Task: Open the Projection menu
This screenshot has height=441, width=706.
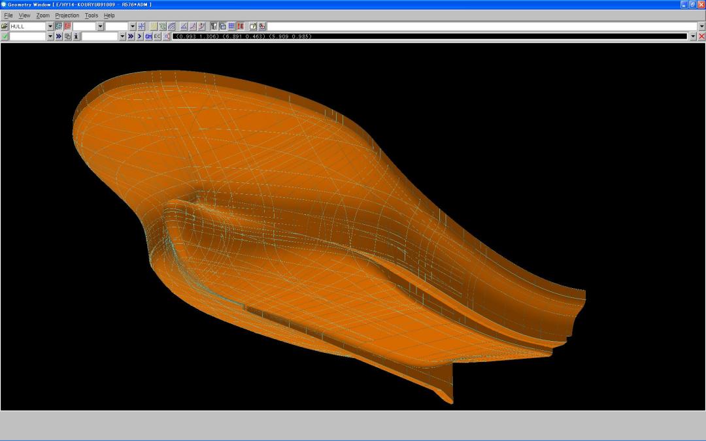Action: point(67,15)
